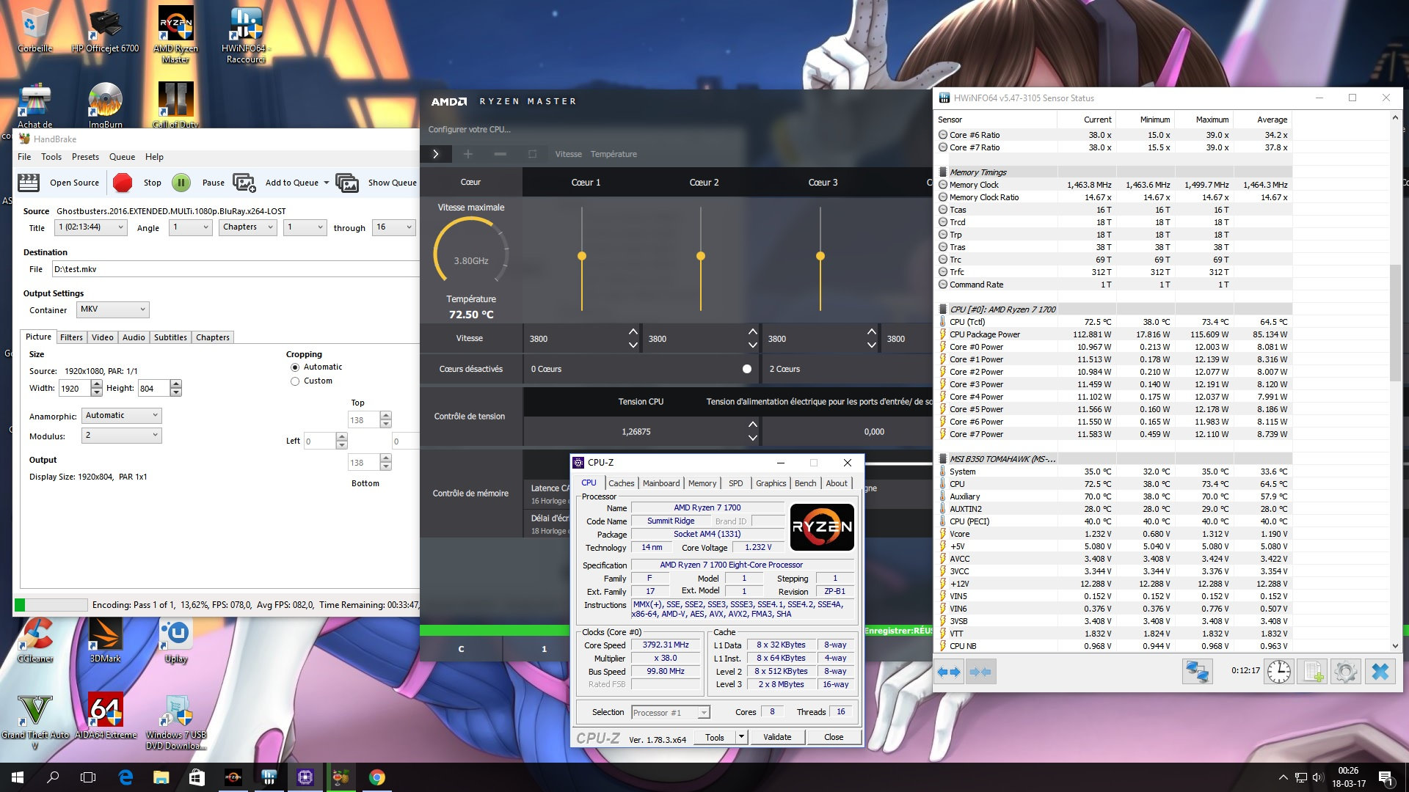1409x792 pixels.
Task: Open the Title dropdown in HandBrake
Action: click(92, 227)
